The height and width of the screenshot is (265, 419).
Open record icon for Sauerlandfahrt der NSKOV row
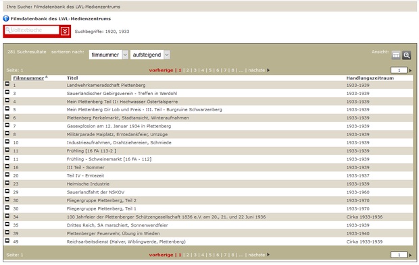(x=7, y=191)
